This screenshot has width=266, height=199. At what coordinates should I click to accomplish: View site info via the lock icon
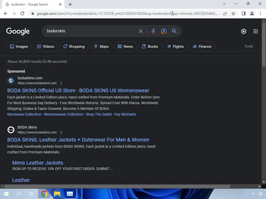click(x=33, y=13)
